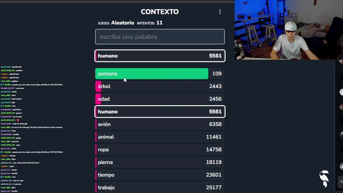Click the 'trabajo' guess row
Image resolution: width=343 pixels, height=193 pixels.
click(160, 187)
